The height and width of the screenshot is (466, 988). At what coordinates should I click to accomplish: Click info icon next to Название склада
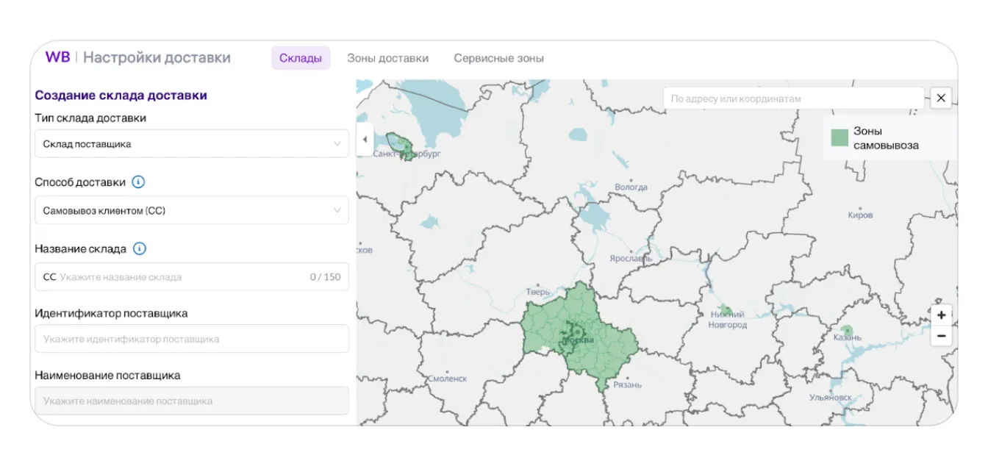click(140, 248)
